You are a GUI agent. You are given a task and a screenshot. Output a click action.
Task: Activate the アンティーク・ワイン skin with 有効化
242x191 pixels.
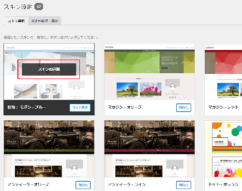coord(183,185)
